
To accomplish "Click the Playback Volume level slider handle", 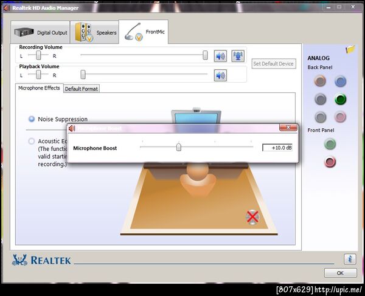I will [83, 75].
